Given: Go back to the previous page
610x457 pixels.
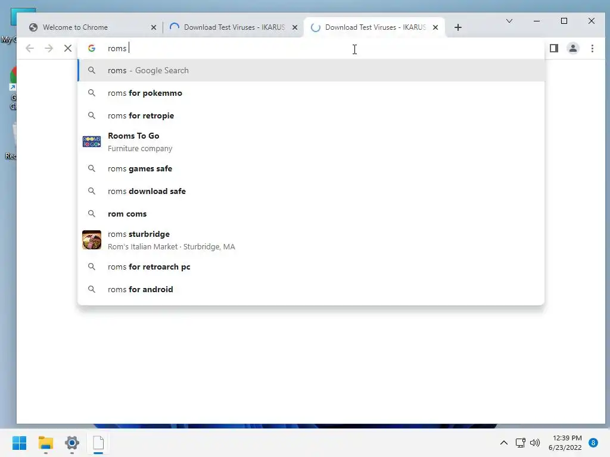Looking at the screenshot, I should 30,48.
